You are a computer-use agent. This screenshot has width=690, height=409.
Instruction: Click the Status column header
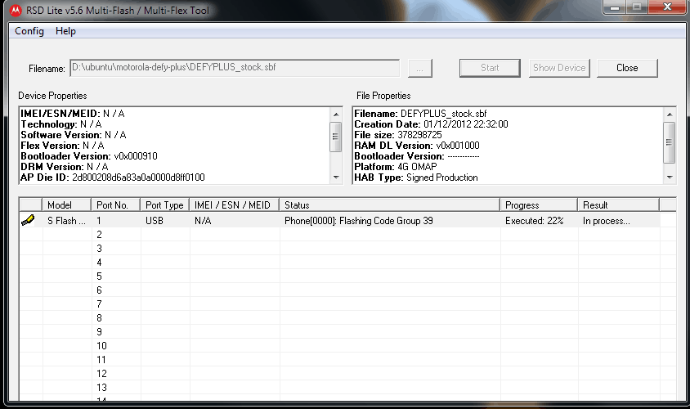pos(389,205)
